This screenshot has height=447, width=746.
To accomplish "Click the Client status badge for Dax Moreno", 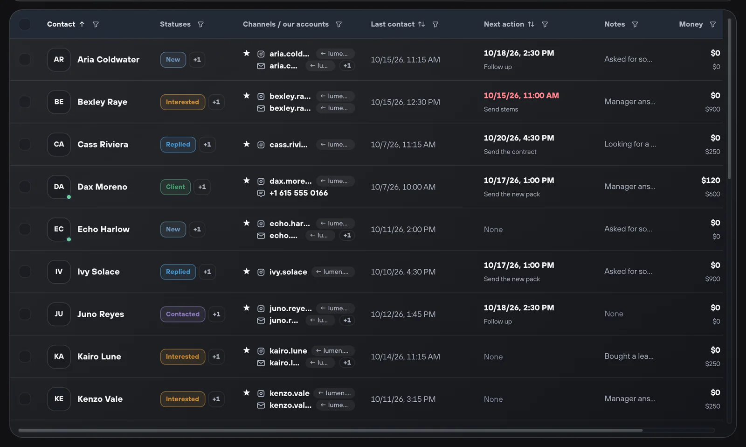I will pyautogui.click(x=175, y=187).
